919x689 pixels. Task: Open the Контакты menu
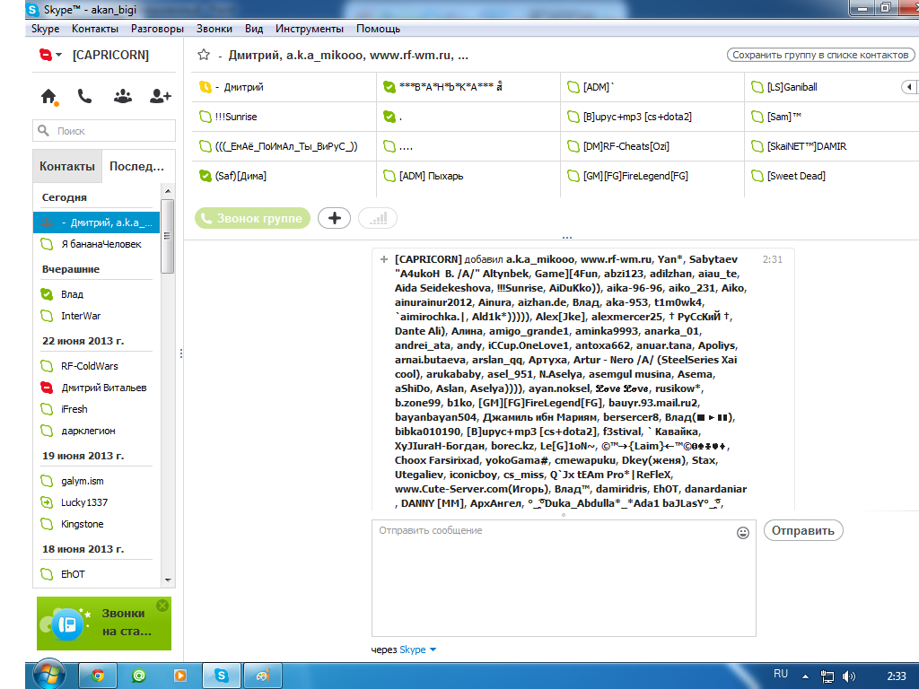pos(95,29)
